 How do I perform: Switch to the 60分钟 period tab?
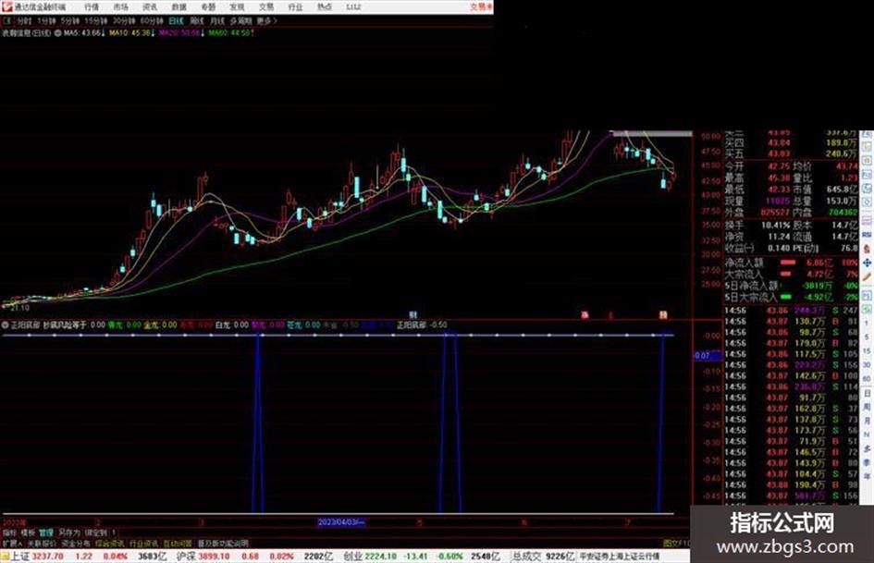tap(152, 21)
